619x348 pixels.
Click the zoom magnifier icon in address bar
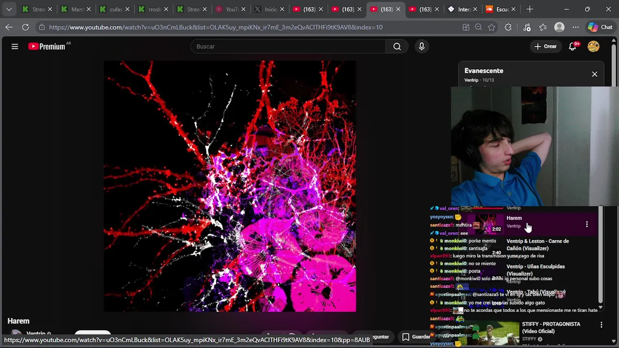(479, 27)
